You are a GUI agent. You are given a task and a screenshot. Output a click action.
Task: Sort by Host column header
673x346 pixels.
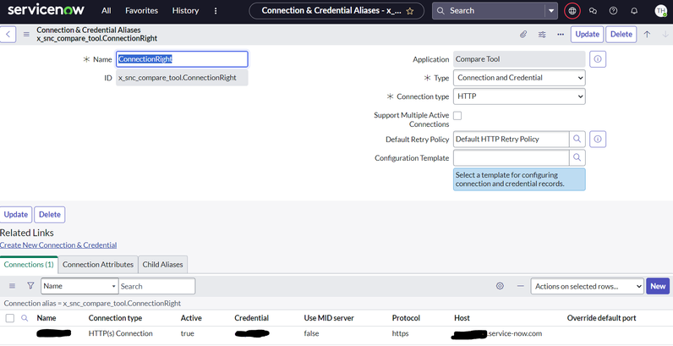pyautogui.click(x=462, y=318)
